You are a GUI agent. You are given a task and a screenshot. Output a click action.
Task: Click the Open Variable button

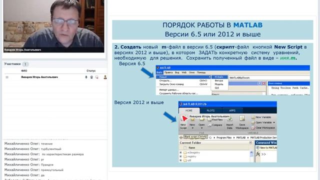[261, 122]
